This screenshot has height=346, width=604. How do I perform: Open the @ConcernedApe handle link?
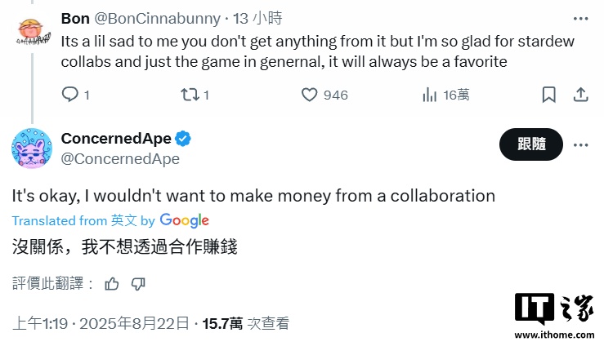click(120, 159)
